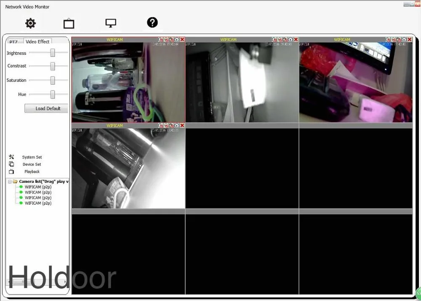Select the Video Effect tab
The width and height of the screenshot is (421, 301).
[x=37, y=41]
